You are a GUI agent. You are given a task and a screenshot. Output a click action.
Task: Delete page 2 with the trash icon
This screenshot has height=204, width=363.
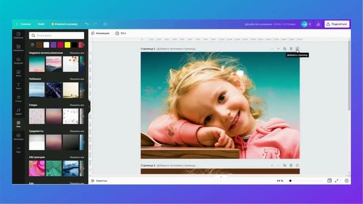[x=291, y=165]
